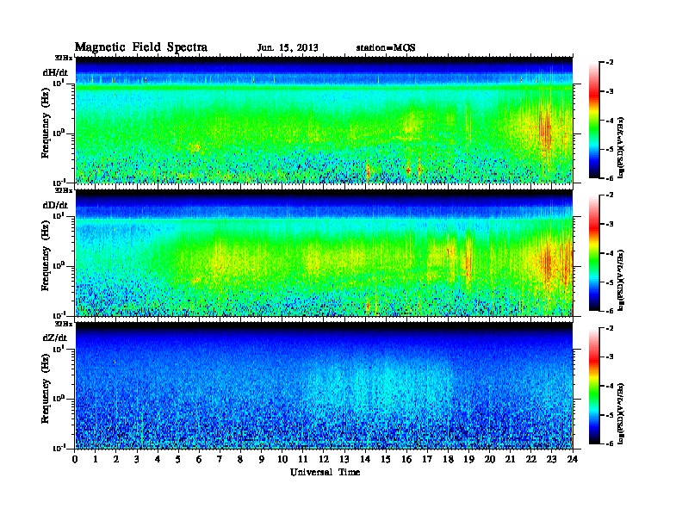Click the "-3" tick on dD/dt colorbar
The height and width of the screenshot is (527, 682).
pos(610,224)
